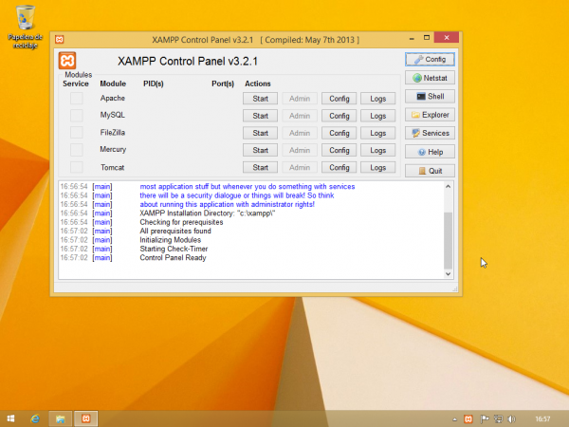Open Config for Apache
This screenshot has height=427, width=569.
coord(339,99)
